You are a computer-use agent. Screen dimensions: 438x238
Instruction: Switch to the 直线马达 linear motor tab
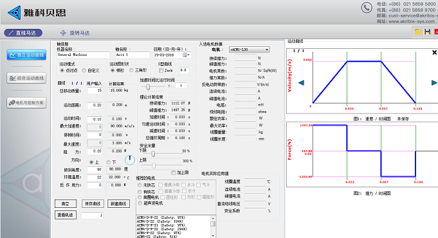click(23, 33)
